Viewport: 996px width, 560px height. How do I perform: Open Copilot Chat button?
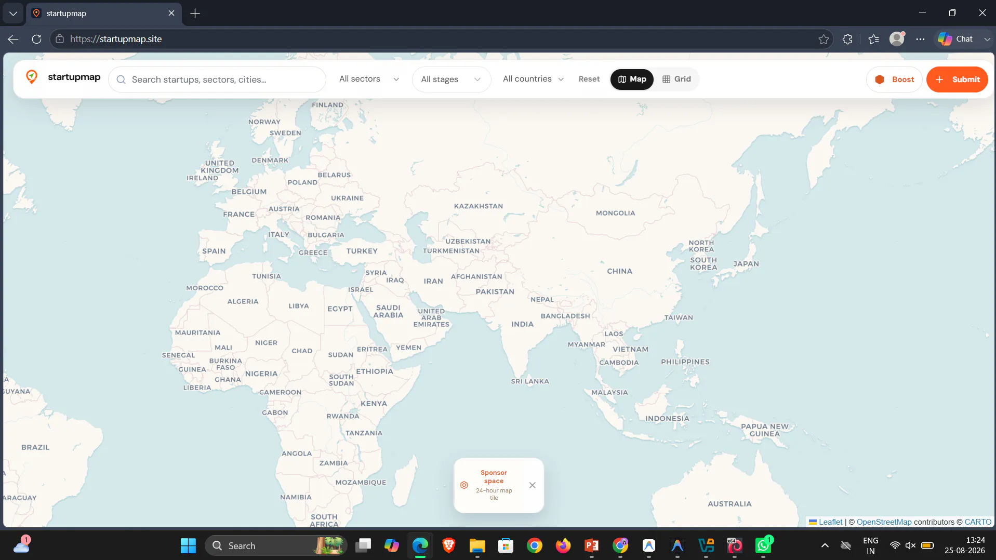click(x=956, y=39)
